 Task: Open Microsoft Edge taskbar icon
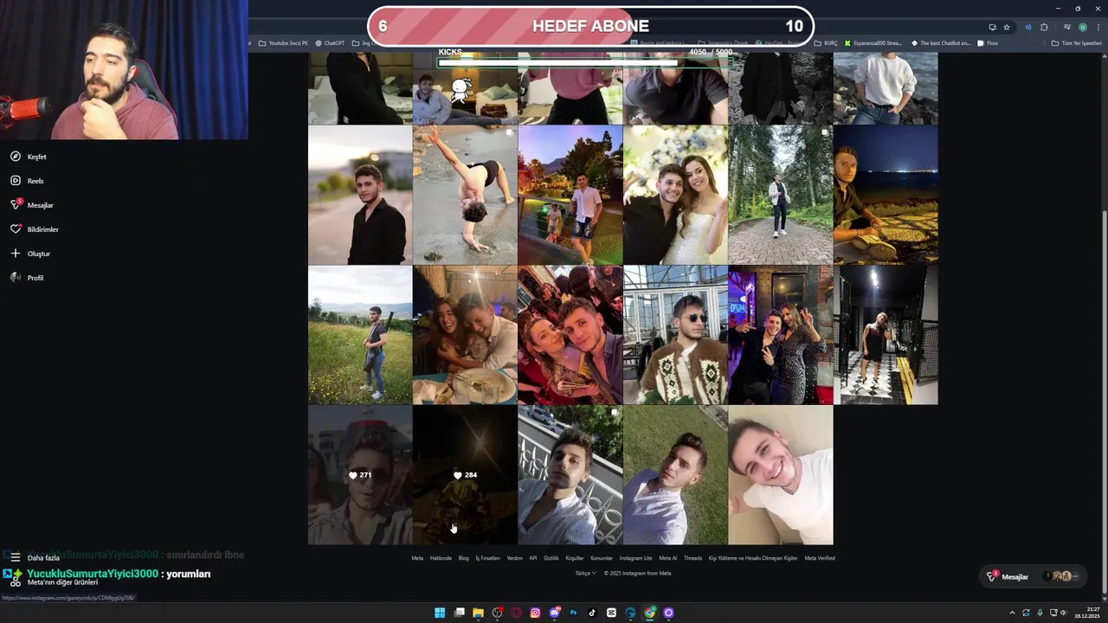(x=630, y=613)
